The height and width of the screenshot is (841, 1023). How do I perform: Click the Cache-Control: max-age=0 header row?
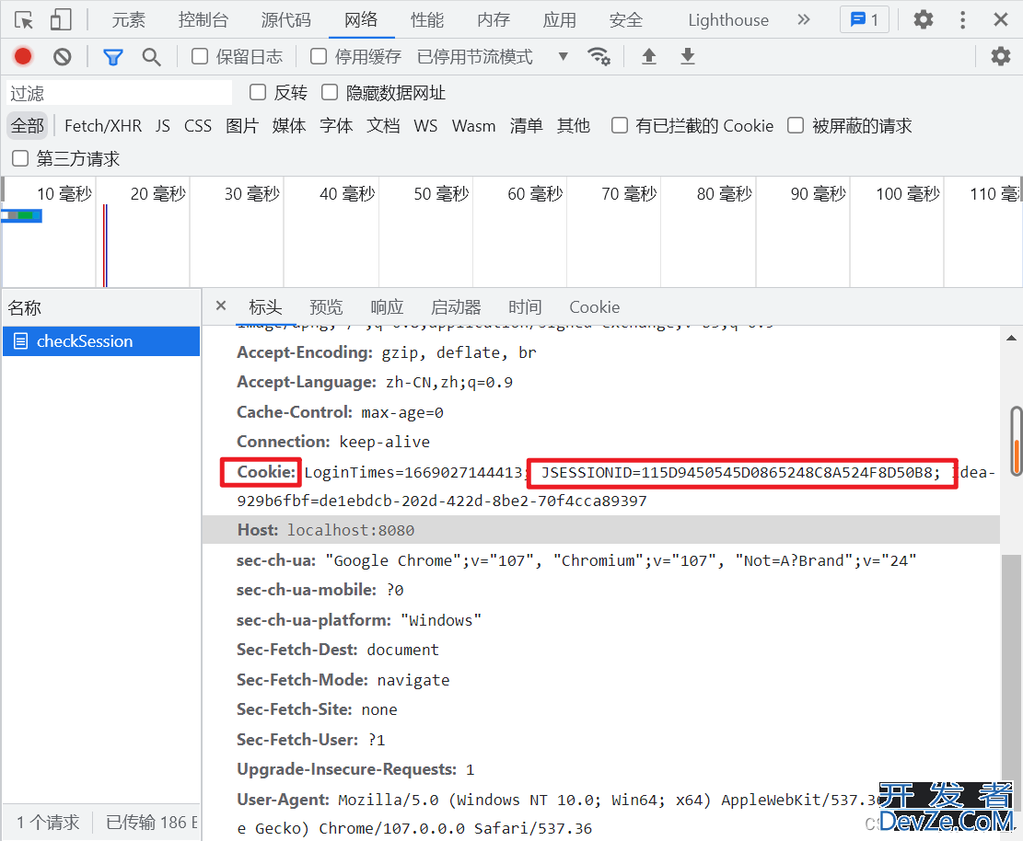point(601,412)
